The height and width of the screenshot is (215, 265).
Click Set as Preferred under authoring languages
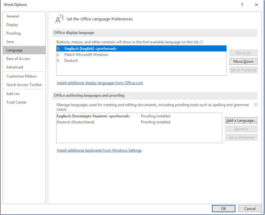pyautogui.click(x=241, y=137)
